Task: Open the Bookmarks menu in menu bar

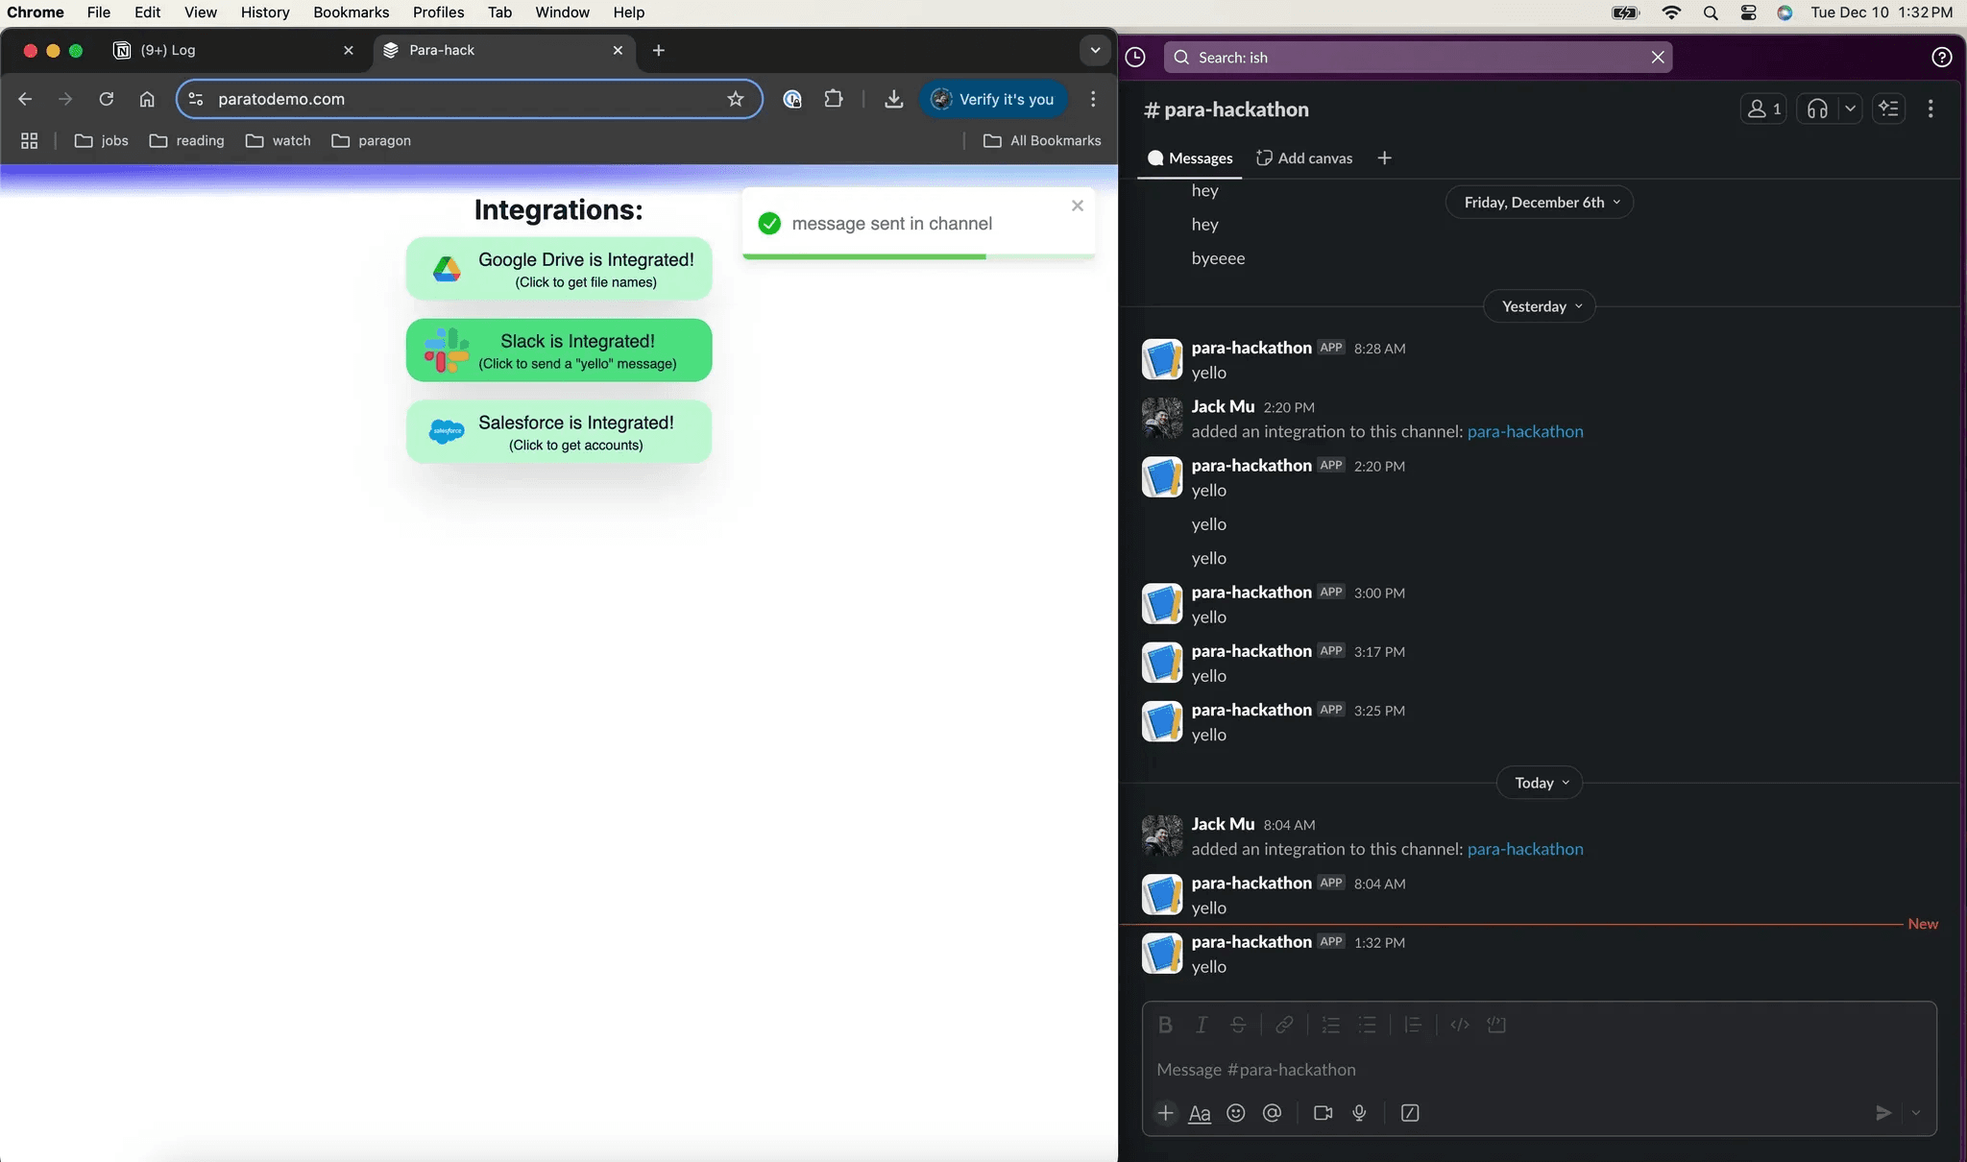Action: click(351, 12)
